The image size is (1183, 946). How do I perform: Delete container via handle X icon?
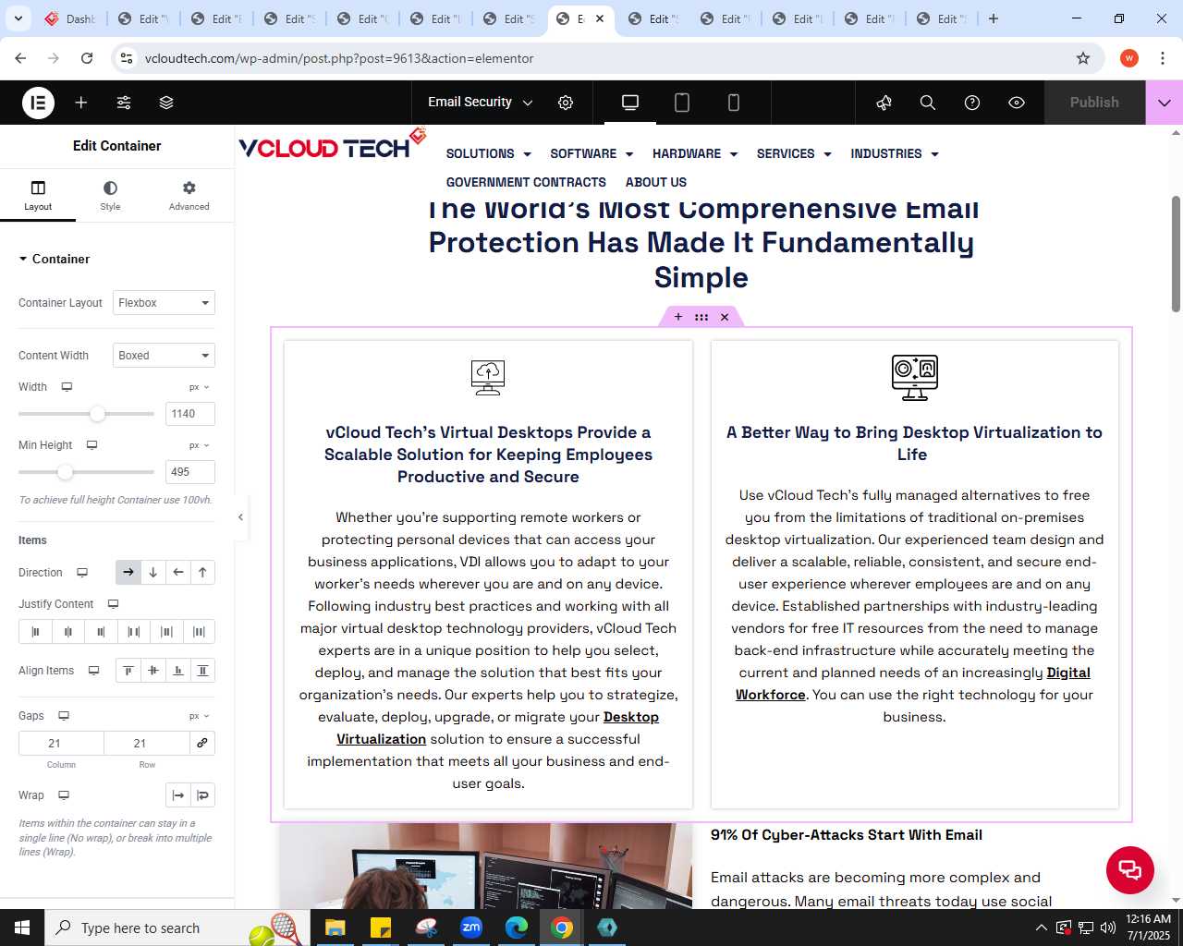(725, 317)
